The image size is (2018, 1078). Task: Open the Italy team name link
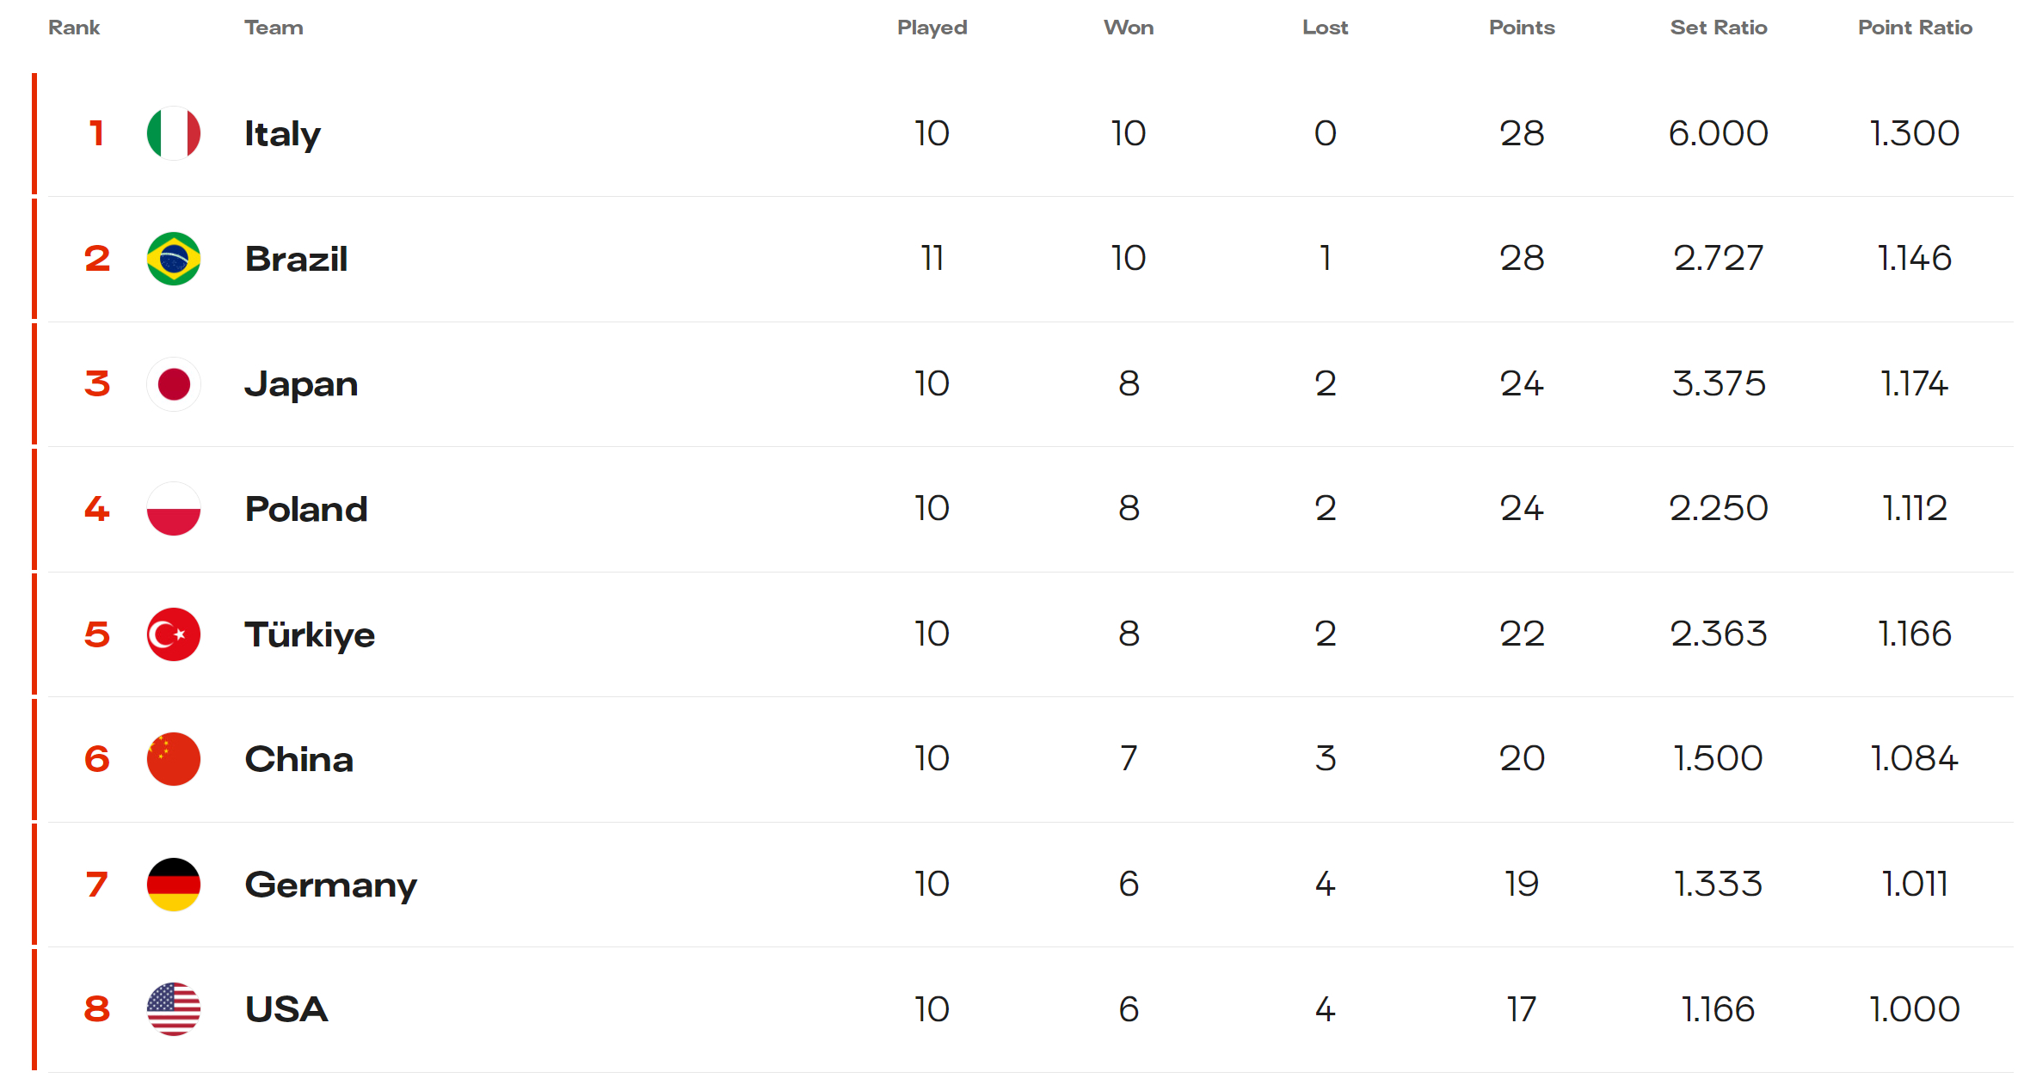[282, 134]
